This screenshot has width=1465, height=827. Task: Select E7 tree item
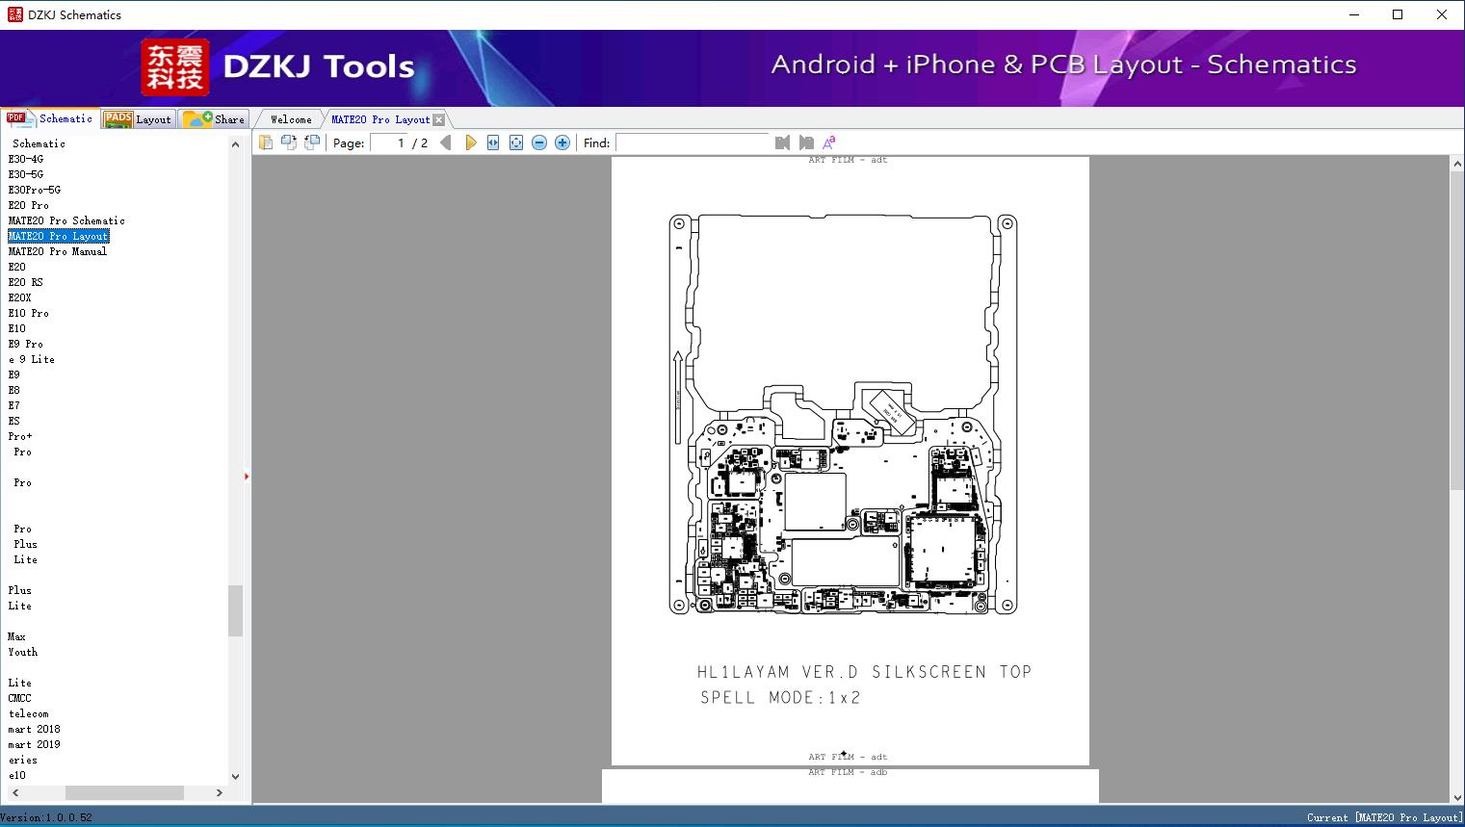[x=14, y=405]
